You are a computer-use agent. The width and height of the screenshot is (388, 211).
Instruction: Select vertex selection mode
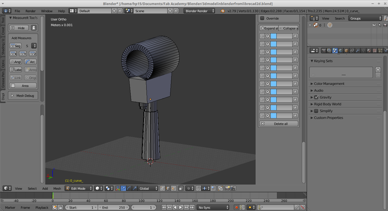tap(162, 188)
